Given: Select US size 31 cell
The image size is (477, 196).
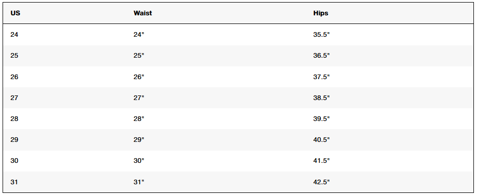Looking at the screenshot, I should point(14,182).
